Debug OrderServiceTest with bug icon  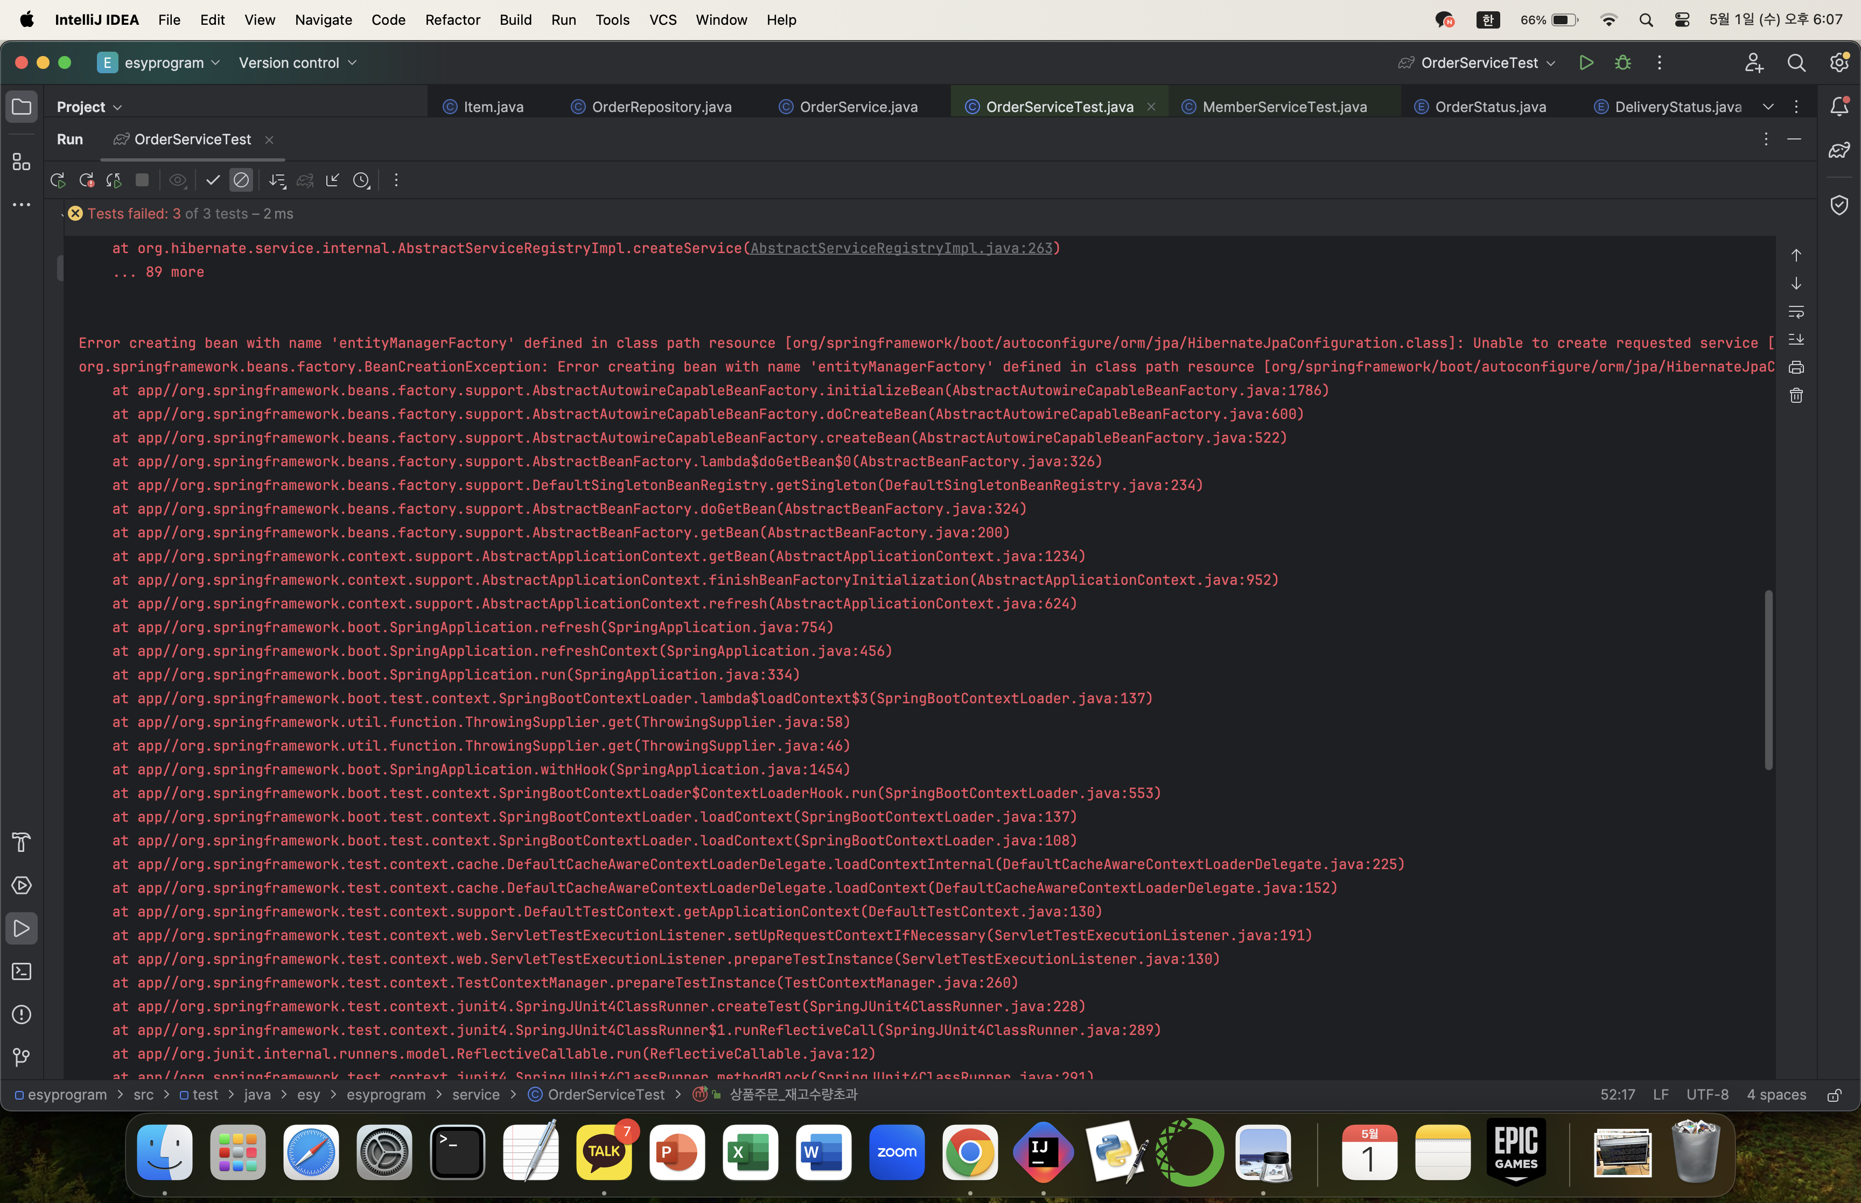point(1623,62)
